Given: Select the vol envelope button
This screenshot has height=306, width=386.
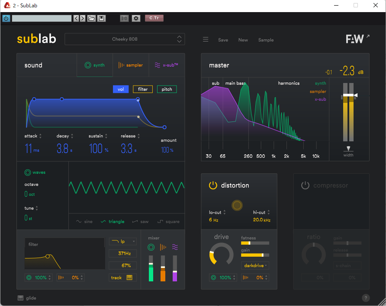Looking at the screenshot, I should pyautogui.click(x=121, y=89).
